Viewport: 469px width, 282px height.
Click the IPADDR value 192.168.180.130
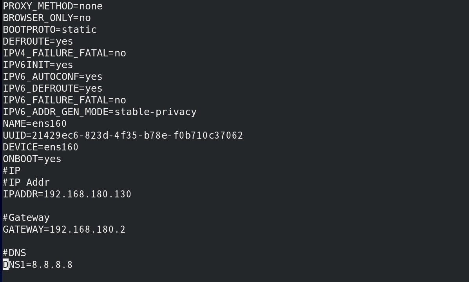tap(87, 194)
